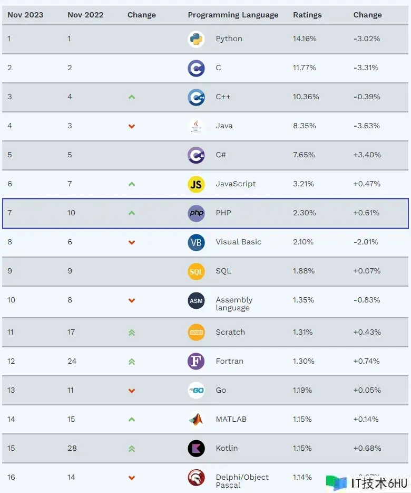The image size is (411, 493).
Task: Click the Visual Basic VB icon
Action: (196, 242)
